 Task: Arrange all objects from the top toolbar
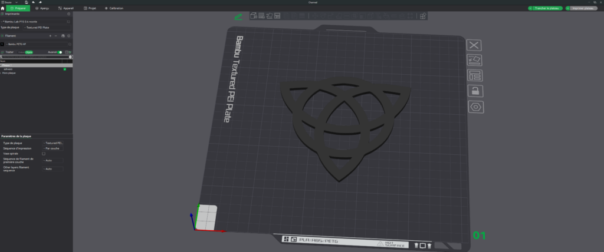click(x=278, y=16)
